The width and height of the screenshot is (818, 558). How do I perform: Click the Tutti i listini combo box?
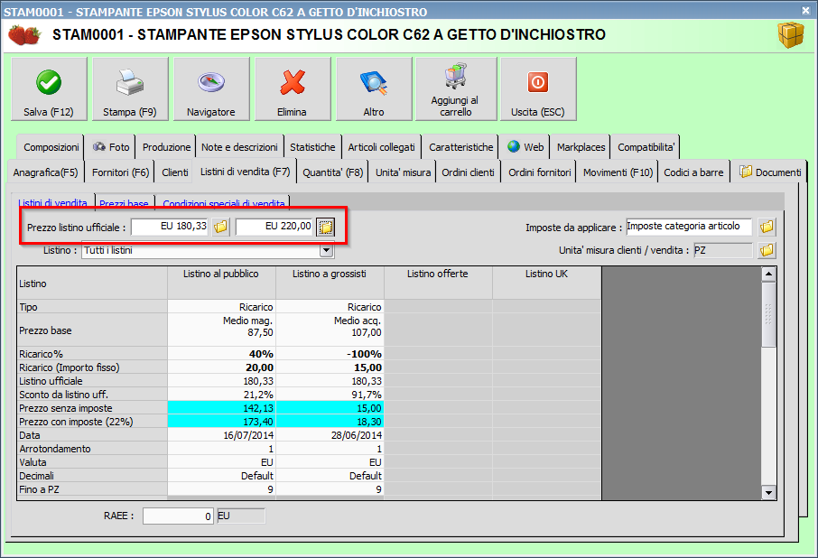tap(207, 250)
